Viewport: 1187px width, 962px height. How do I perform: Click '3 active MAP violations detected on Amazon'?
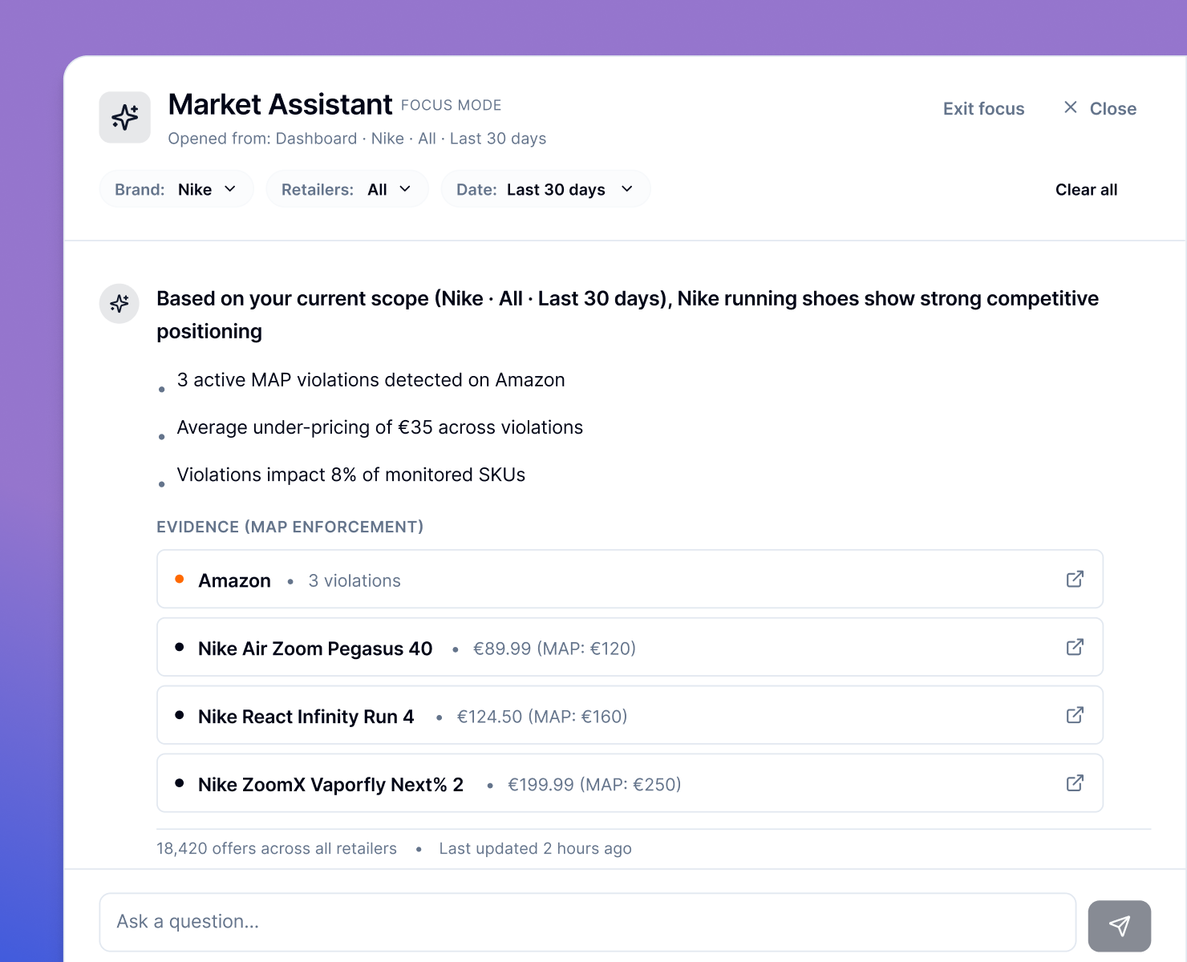click(x=371, y=380)
